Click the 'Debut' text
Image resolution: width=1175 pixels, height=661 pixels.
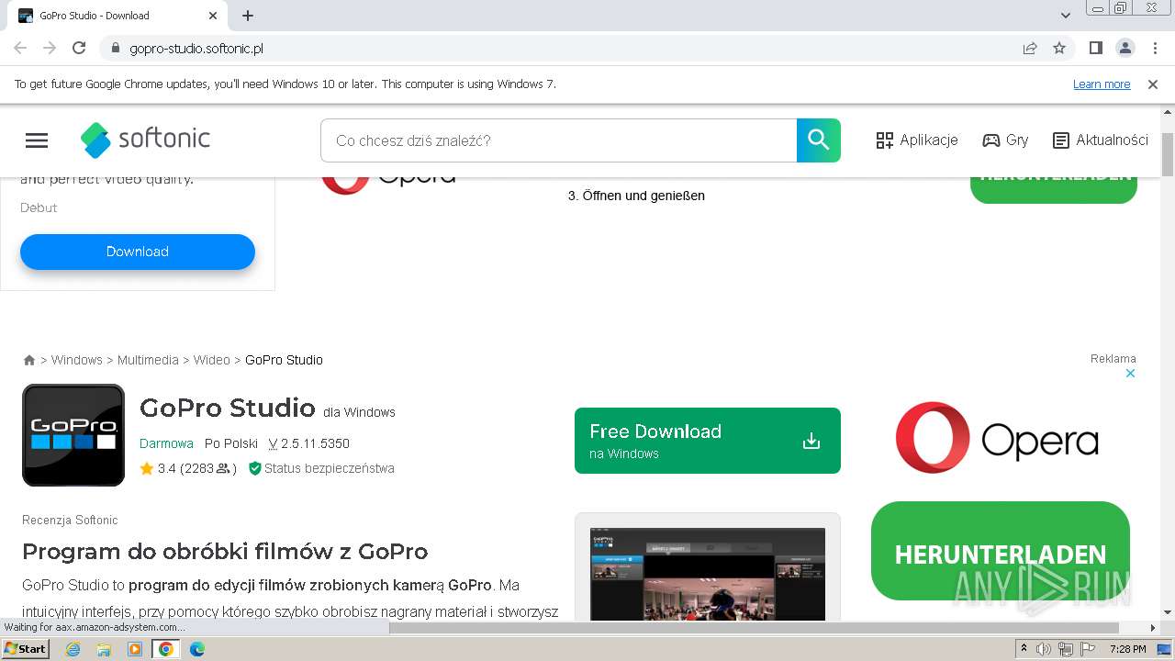pyautogui.click(x=39, y=207)
